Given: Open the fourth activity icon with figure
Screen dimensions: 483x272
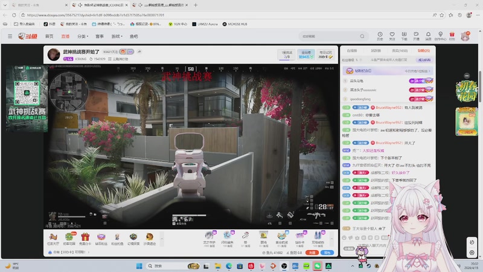Looking at the screenshot, I should tap(117, 239).
